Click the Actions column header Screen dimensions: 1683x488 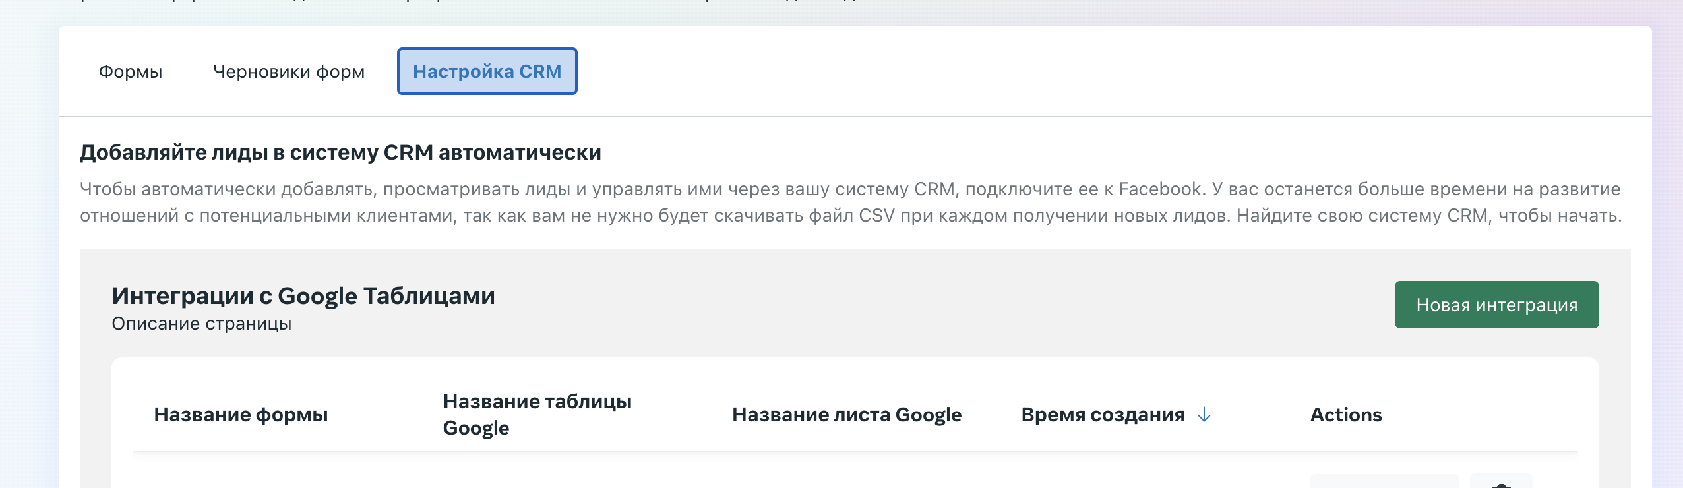[x=1346, y=415]
